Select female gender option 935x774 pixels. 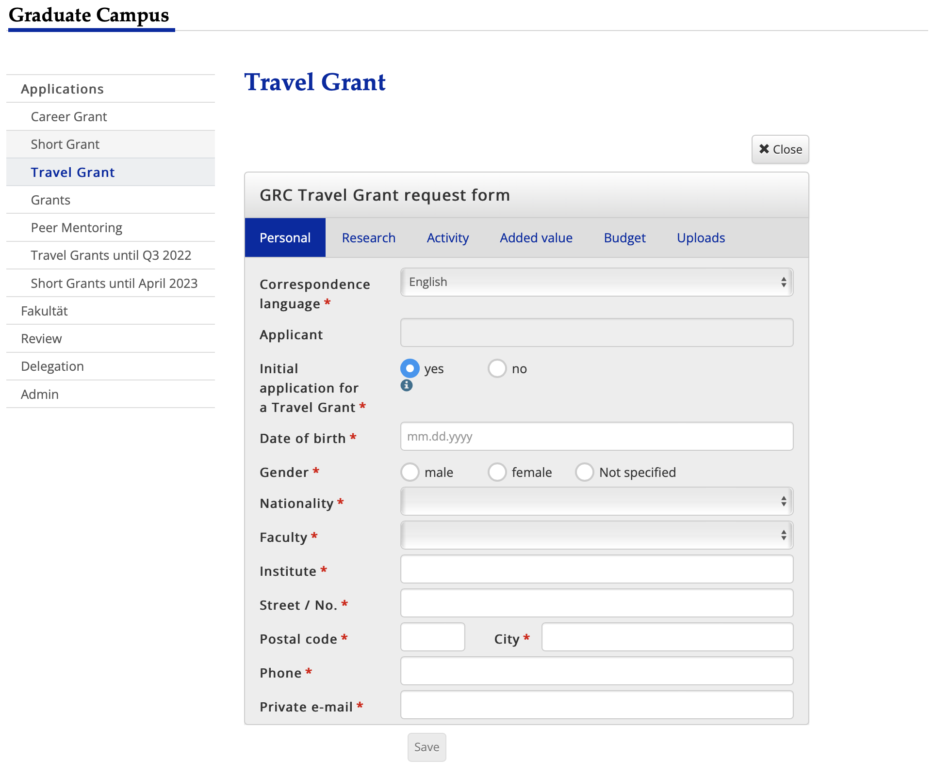496,472
